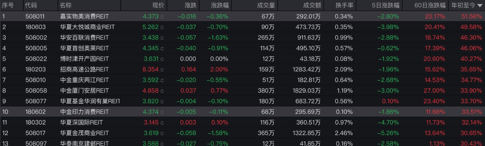Click the 序号 column header
The image size is (485, 146).
point(8,5)
